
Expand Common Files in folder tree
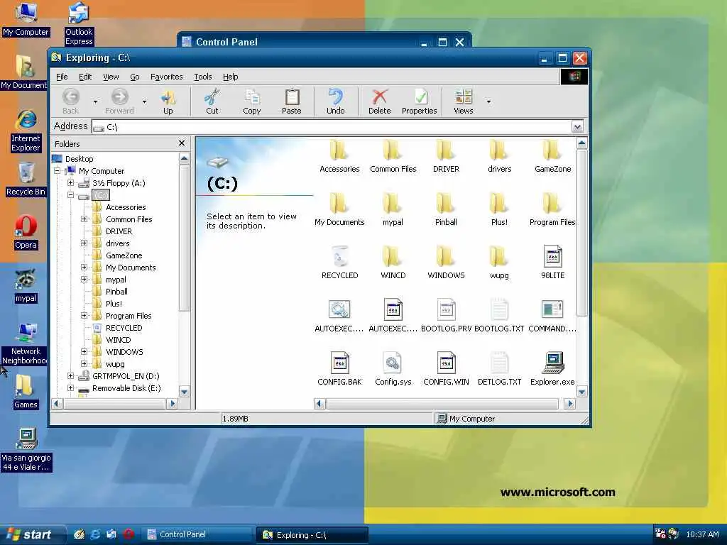tap(84, 219)
